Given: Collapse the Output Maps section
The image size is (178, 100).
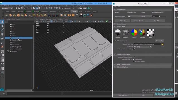Looking at the screenshot, I should [115, 27].
